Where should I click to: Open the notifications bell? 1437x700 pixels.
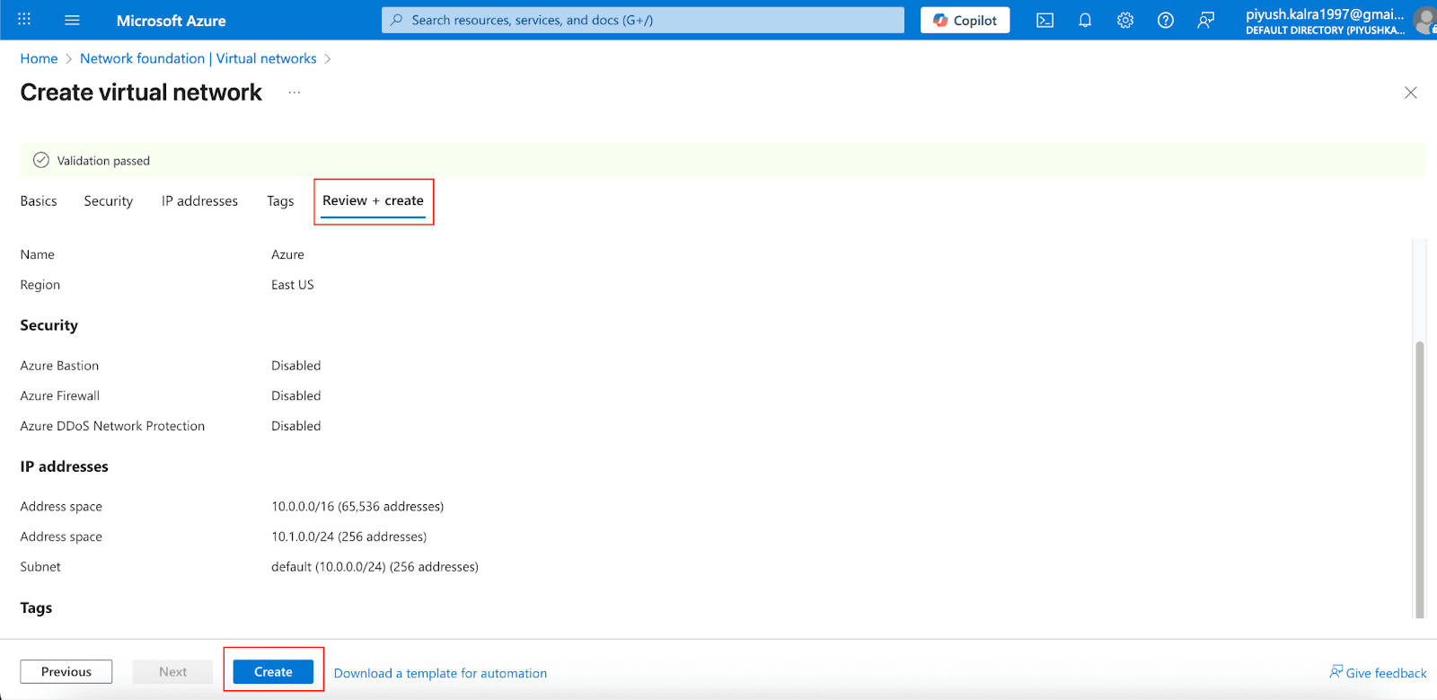point(1085,20)
